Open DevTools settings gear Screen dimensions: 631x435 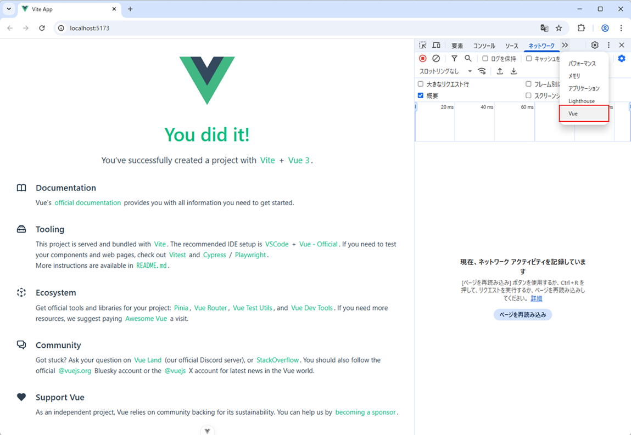[x=595, y=45]
